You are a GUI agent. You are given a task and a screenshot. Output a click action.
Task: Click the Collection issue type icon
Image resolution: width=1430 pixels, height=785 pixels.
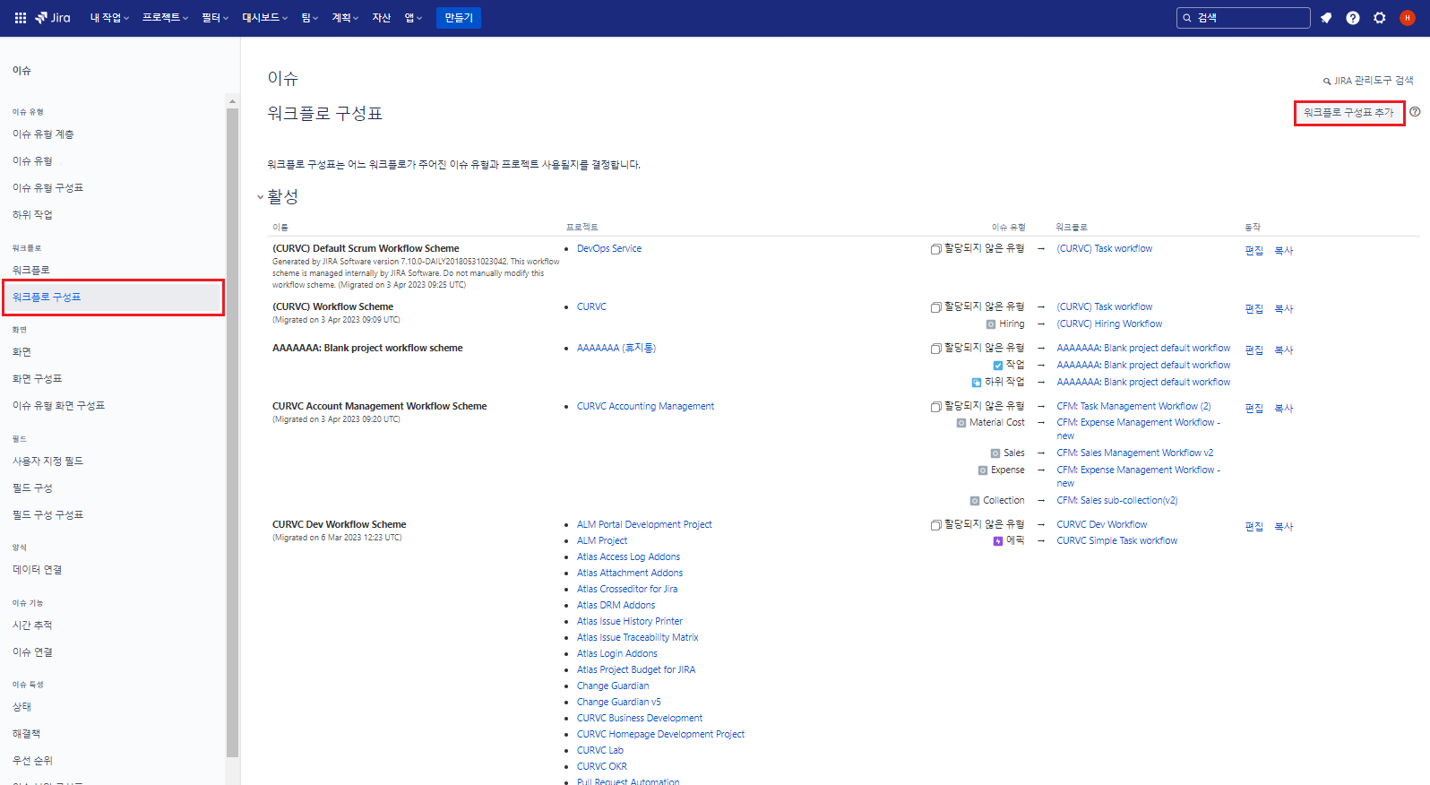coord(975,501)
